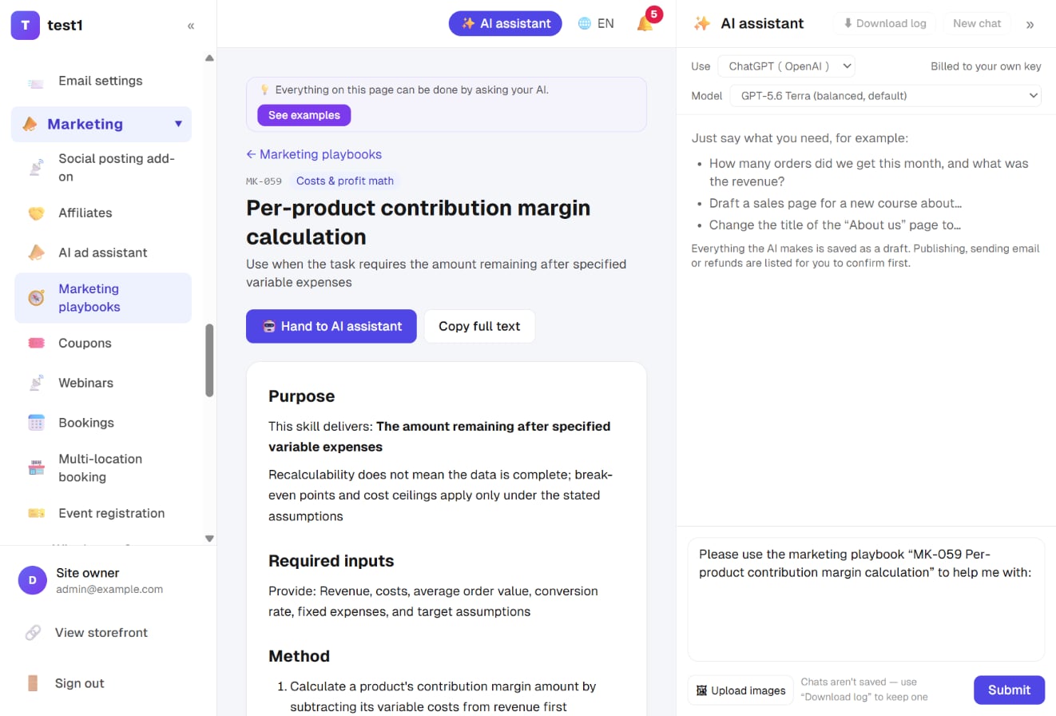Click the Multi-location booking store icon
Screen dimensions: 1056x716
click(x=36, y=467)
